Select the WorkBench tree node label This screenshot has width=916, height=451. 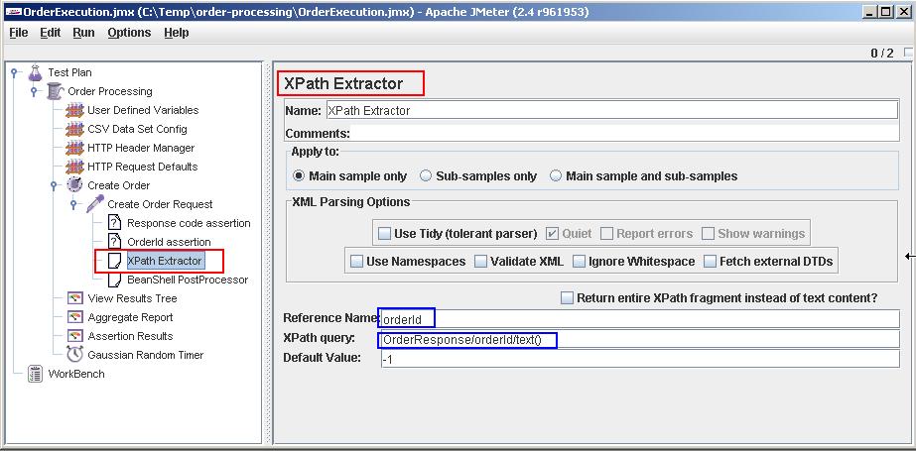pyautogui.click(x=76, y=374)
